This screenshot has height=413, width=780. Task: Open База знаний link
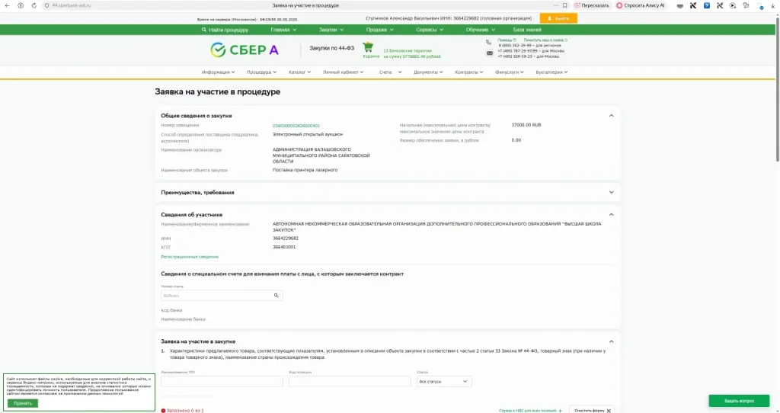527,30
